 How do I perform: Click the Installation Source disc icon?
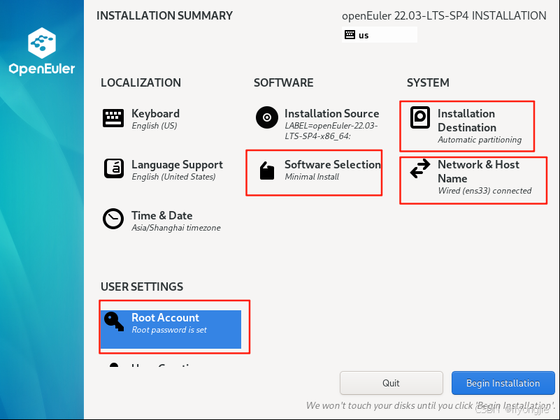(x=267, y=117)
